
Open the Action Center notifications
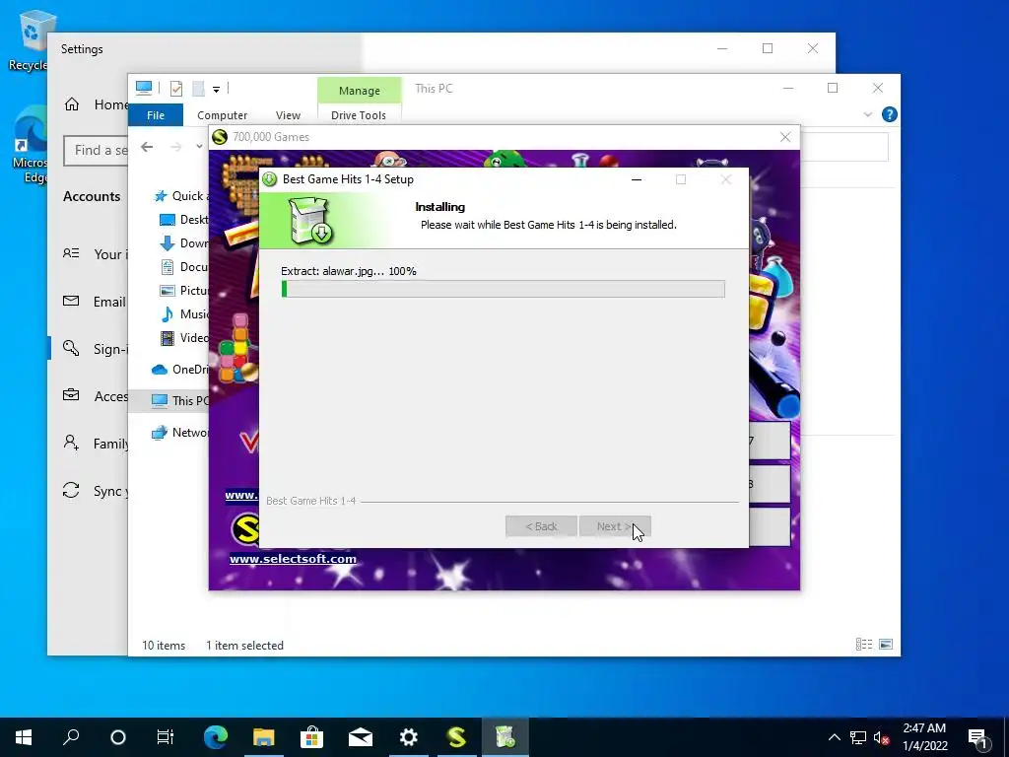(978, 737)
